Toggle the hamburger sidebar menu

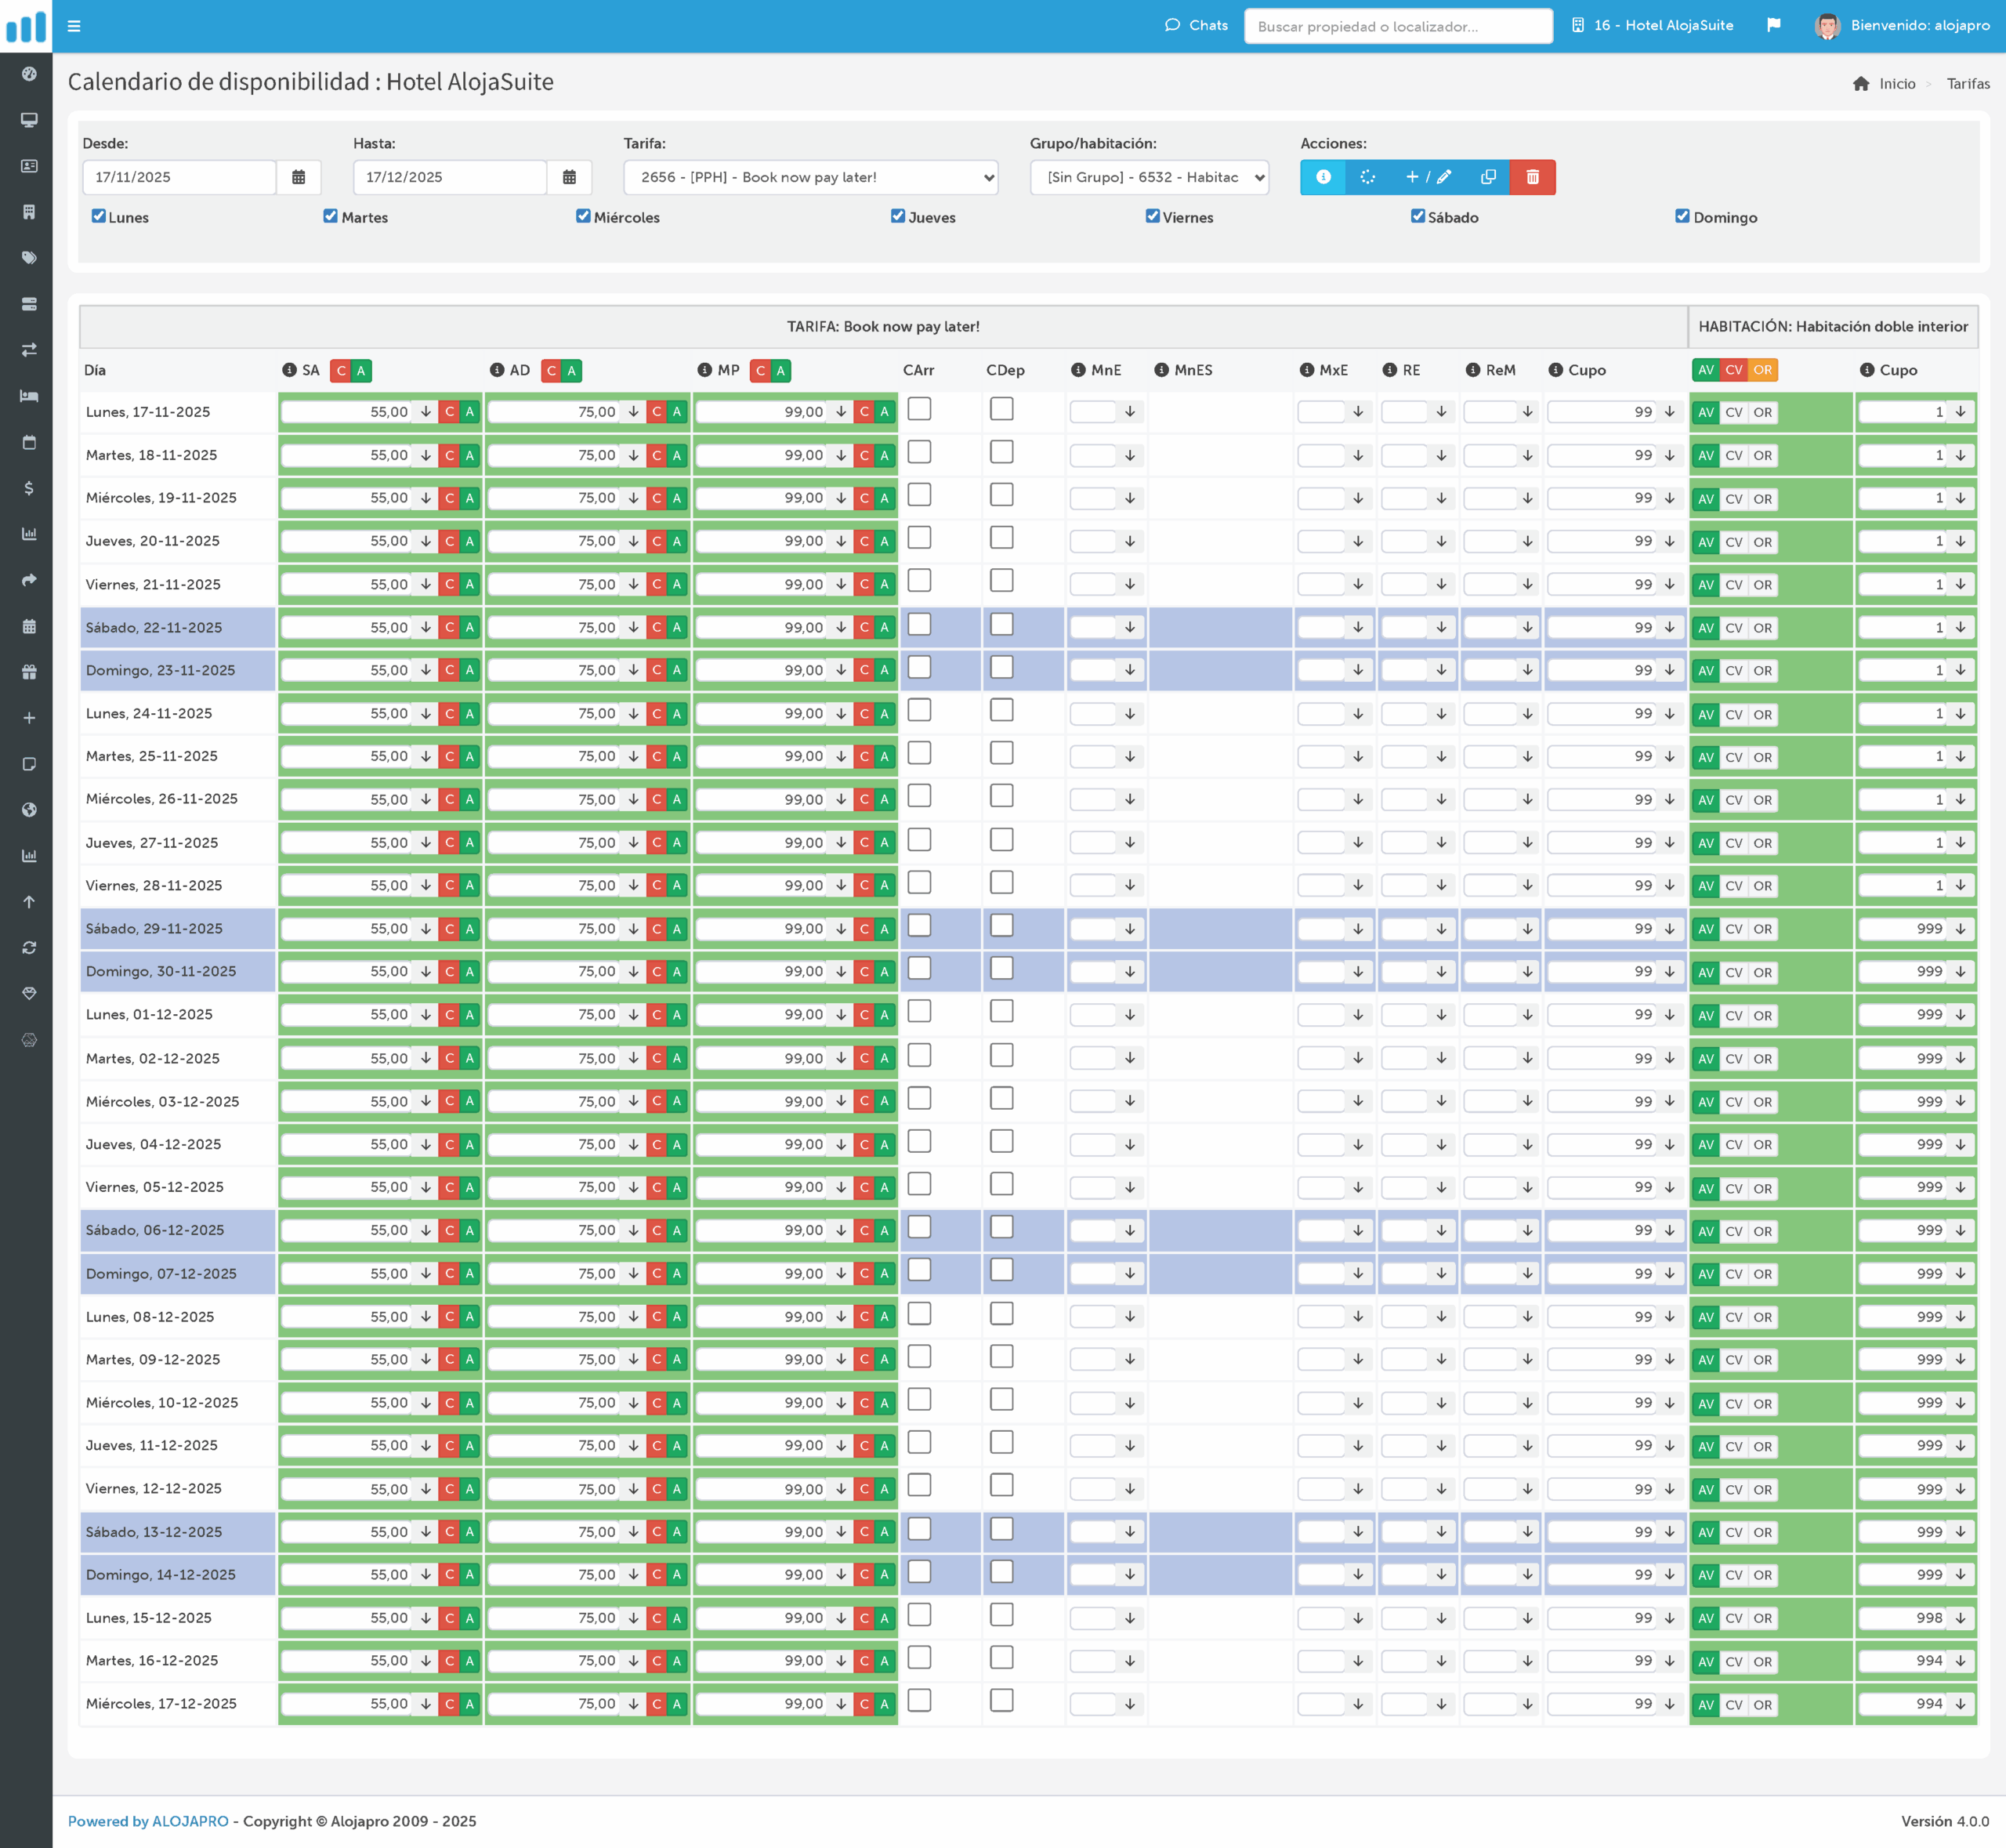point(74,26)
